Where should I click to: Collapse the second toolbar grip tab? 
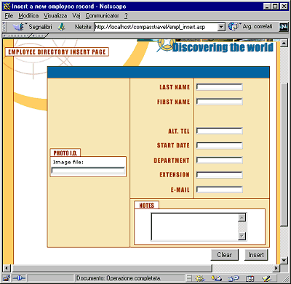tap(39, 36)
